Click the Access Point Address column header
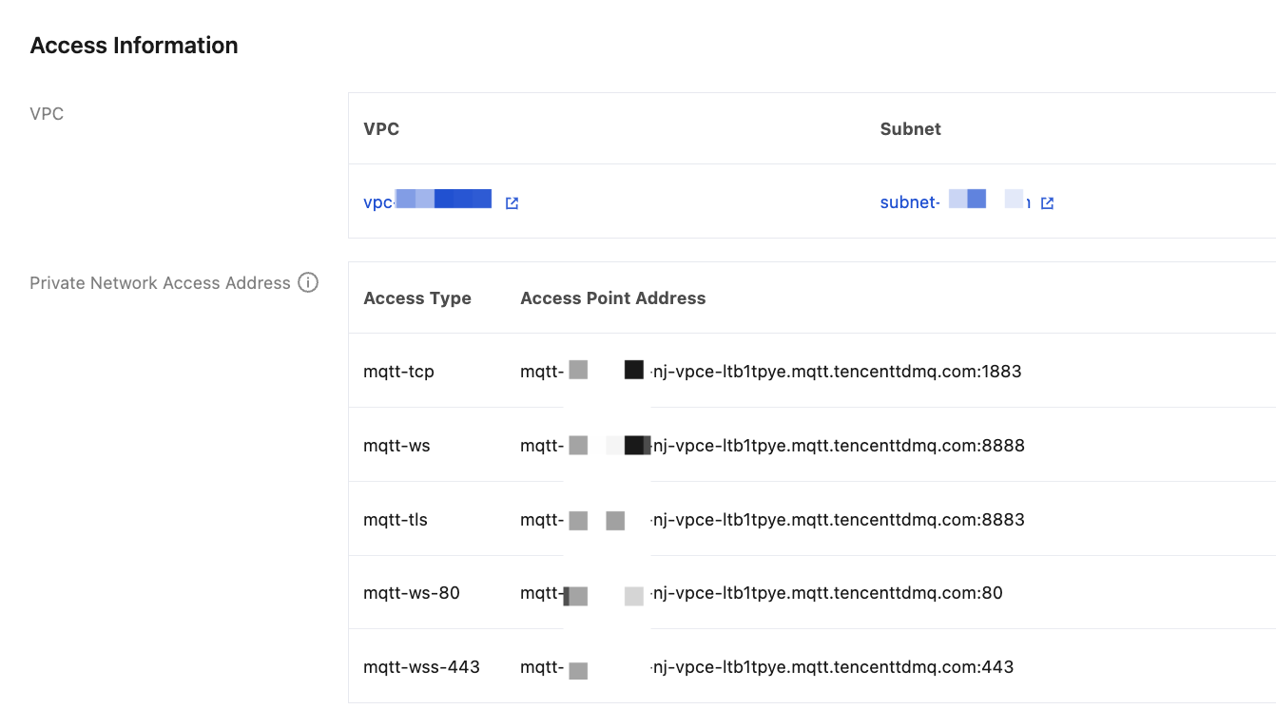 coord(612,297)
